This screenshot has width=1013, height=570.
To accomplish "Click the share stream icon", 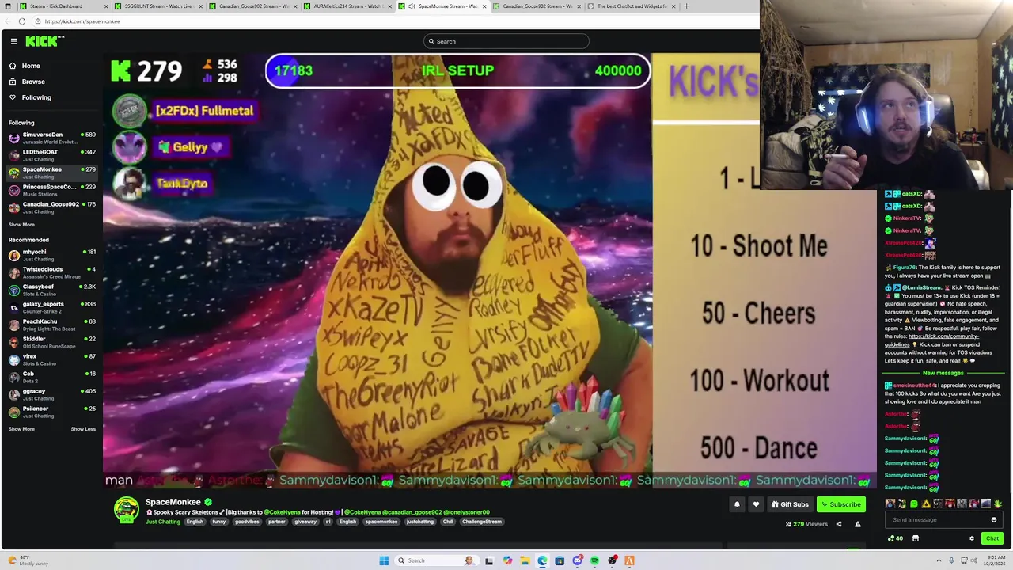I will (x=839, y=524).
